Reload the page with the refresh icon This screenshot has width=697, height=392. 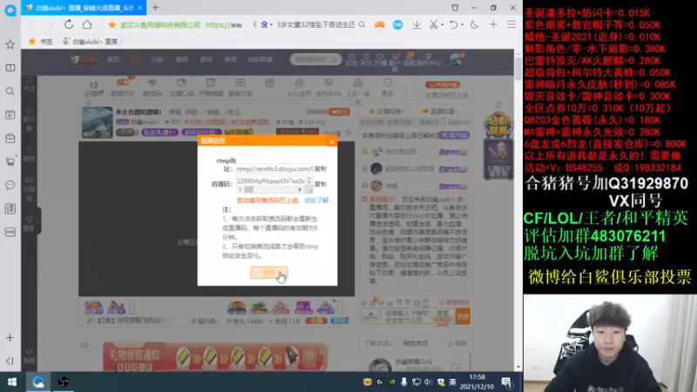(x=69, y=24)
